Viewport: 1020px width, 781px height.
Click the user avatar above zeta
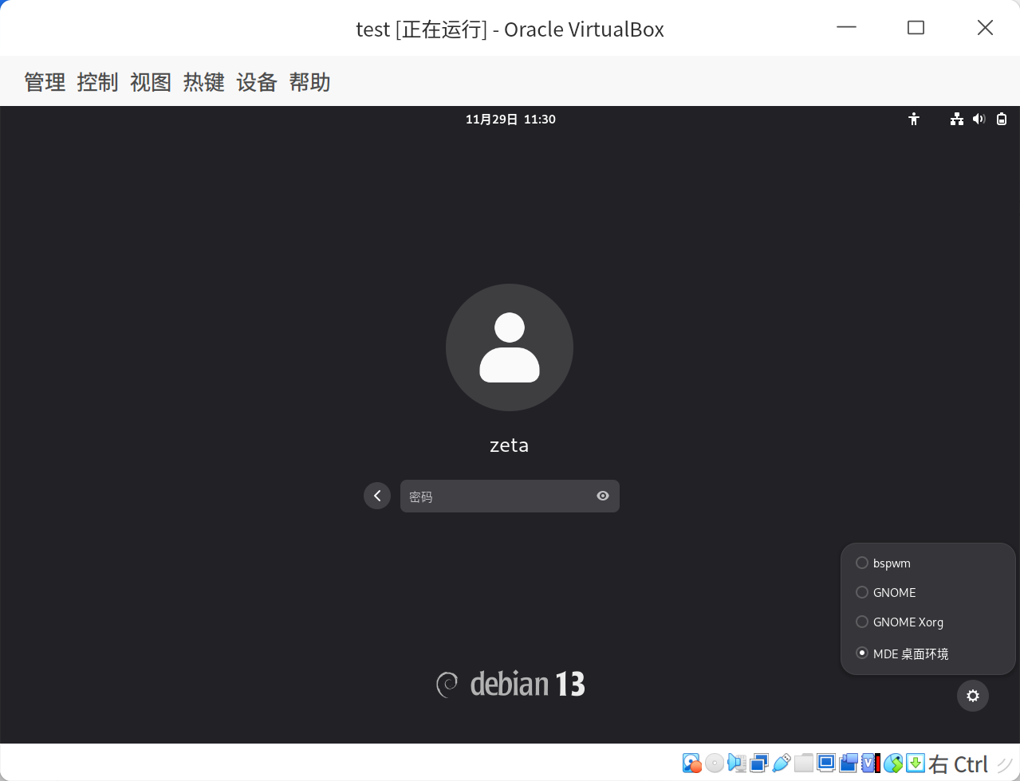click(x=510, y=347)
